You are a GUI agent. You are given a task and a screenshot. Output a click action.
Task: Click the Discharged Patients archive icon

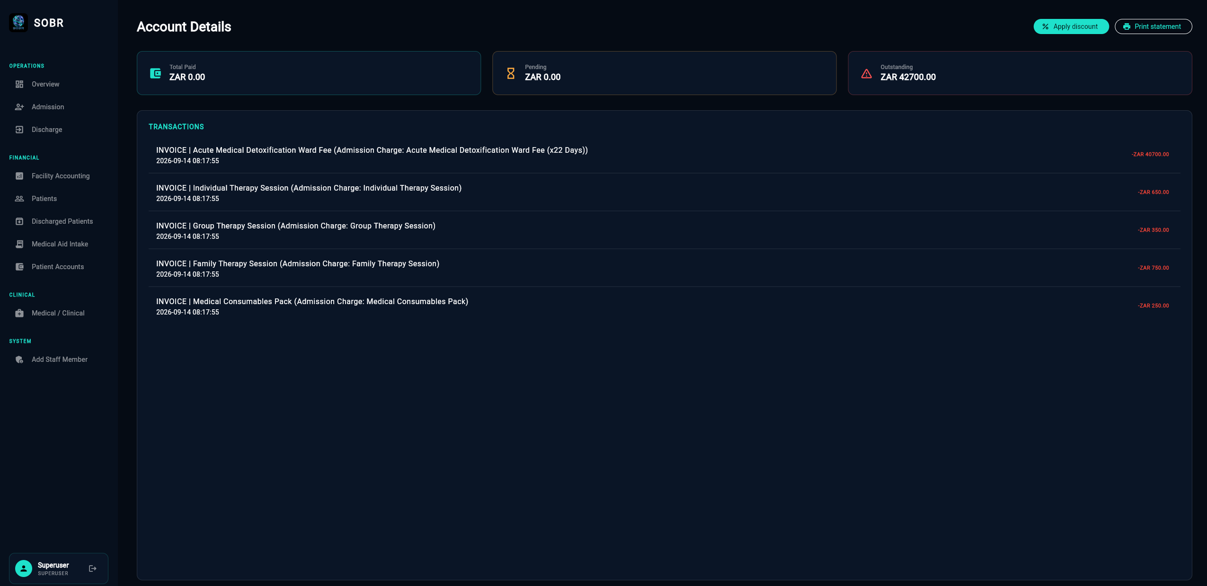pyautogui.click(x=19, y=221)
